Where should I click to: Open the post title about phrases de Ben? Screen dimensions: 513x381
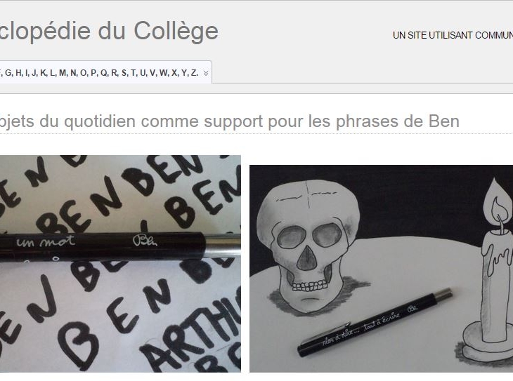point(230,121)
